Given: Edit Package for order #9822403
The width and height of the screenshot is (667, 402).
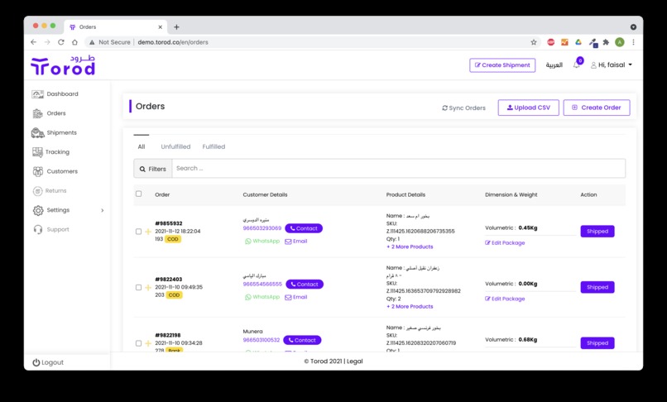Looking at the screenshot, I should point(505,299).
